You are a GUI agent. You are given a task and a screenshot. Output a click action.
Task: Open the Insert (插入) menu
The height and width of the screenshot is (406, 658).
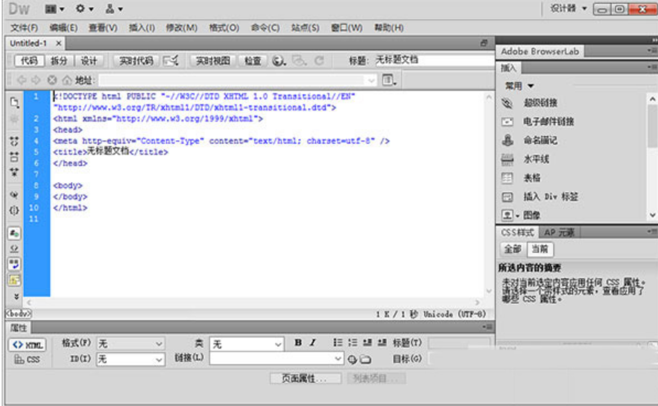click(x=142, y=28)
